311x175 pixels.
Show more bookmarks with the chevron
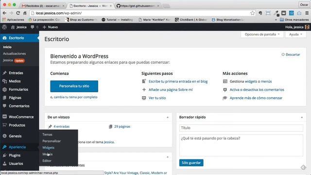[x=276, y=20]
